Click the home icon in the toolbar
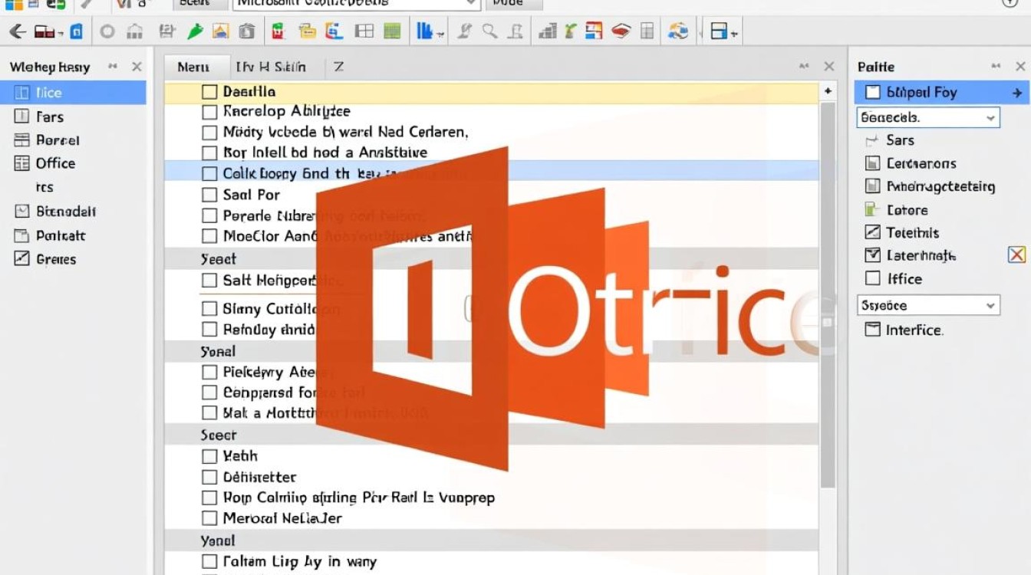 135,31
